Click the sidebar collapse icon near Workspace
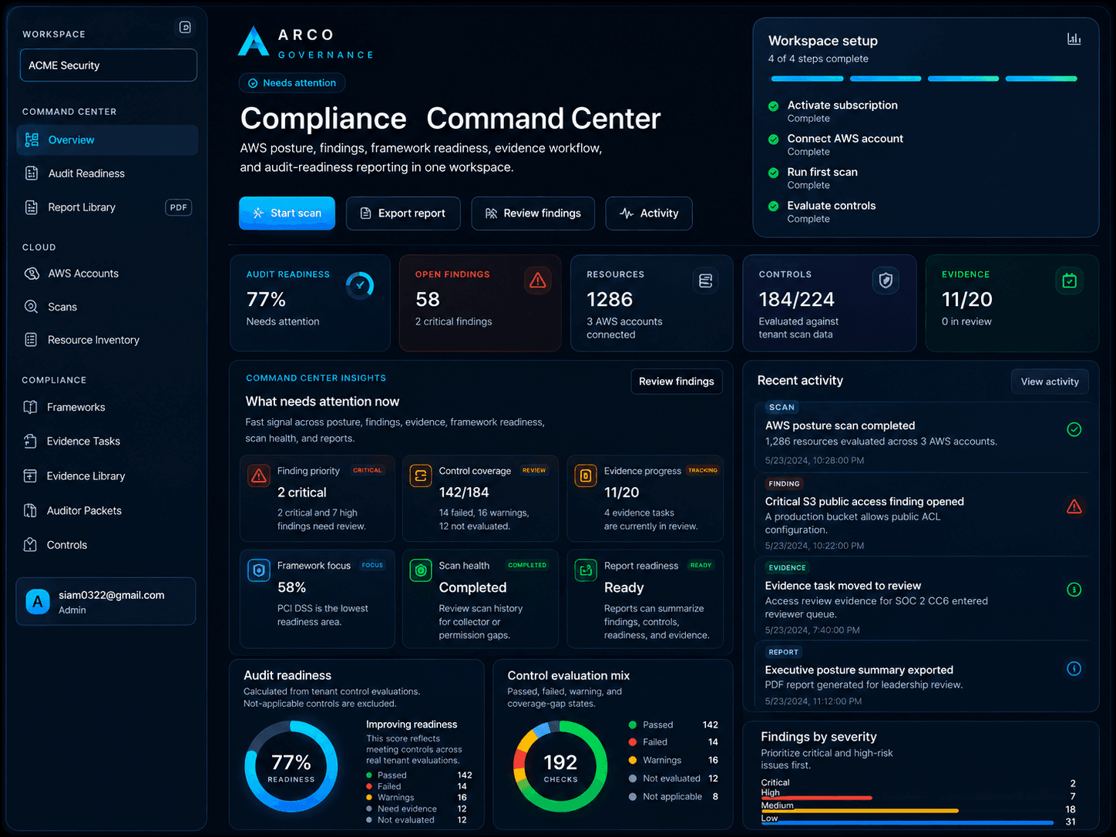The height and width of the screenshot is (837, 1116). tap(185, 28)
